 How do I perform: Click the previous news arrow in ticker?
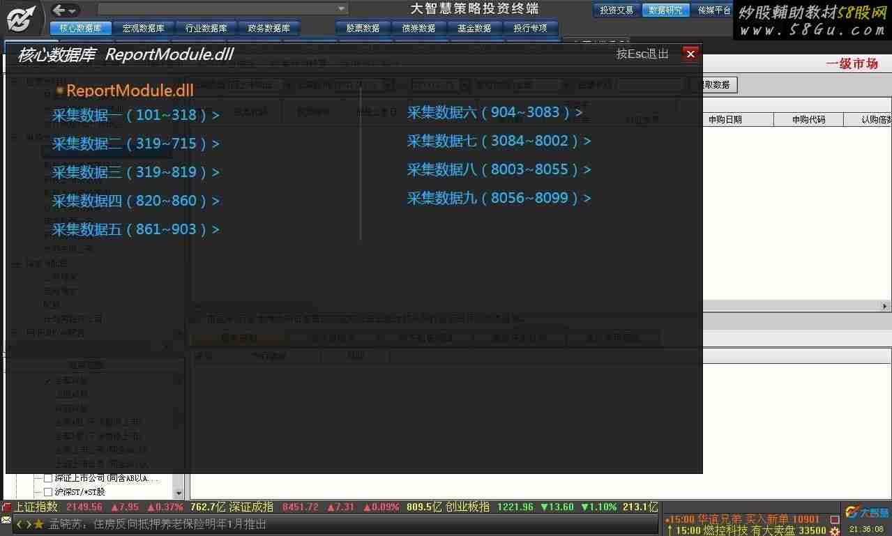[19, 524]
